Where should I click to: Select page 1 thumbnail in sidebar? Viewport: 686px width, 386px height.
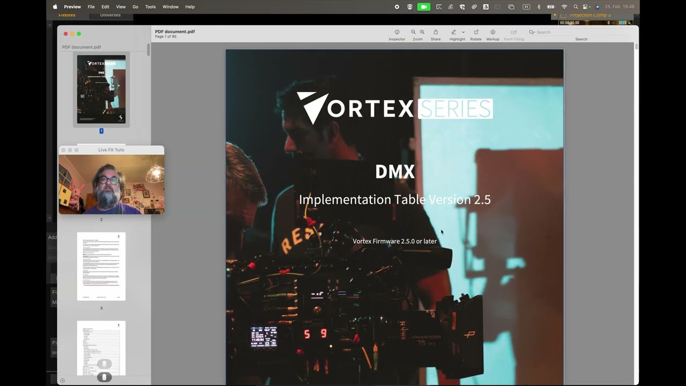(x=101, y=89)
